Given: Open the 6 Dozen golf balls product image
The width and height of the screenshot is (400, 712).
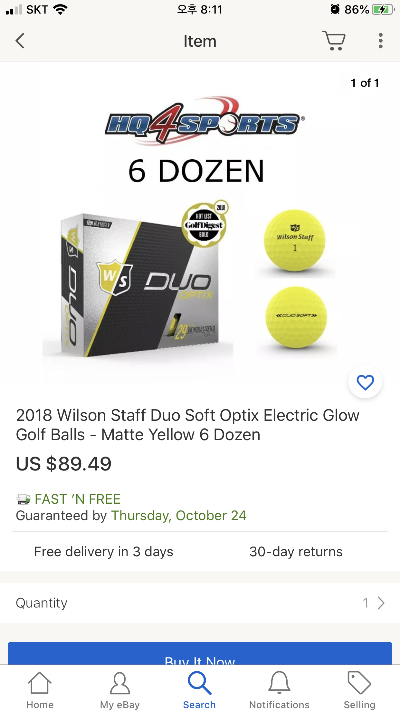Looking at the screenshot, I should click(x=200, y=233).
